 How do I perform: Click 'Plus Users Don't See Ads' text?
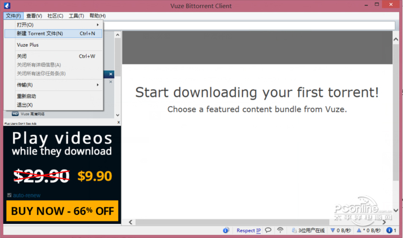[20, 124]
